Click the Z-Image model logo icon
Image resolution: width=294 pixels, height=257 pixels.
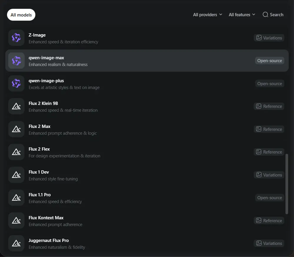(16, 38)
